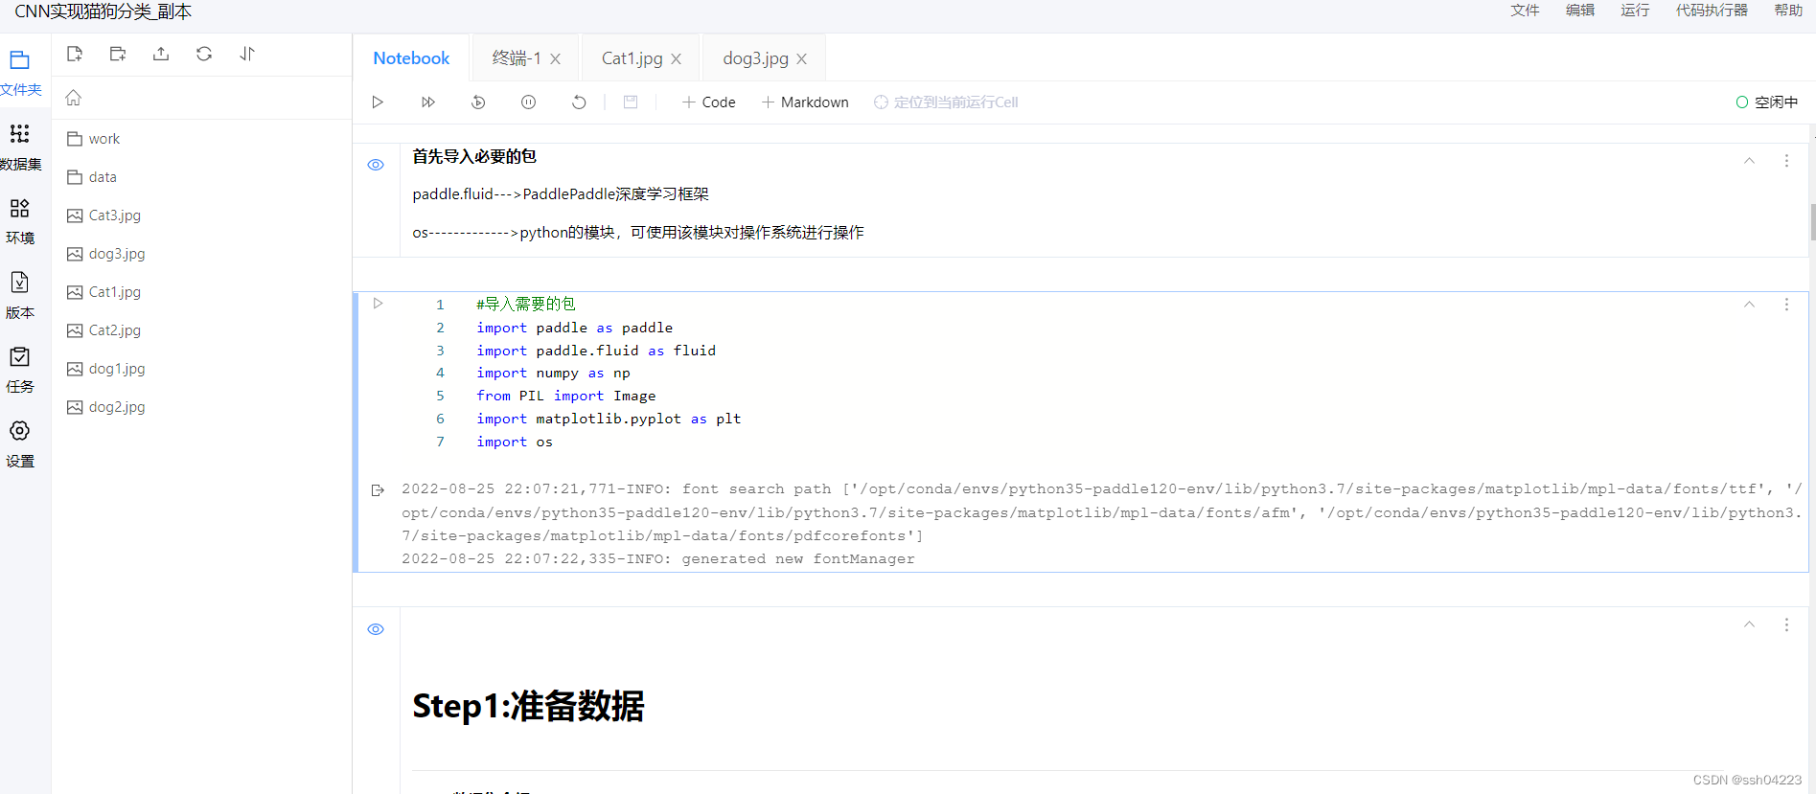Save the notebook
Screen dimensions: 1816x794
point(631,102)
